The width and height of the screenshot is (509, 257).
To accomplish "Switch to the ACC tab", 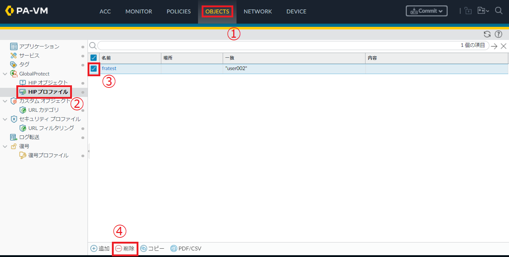I will [x=105, y=12].
